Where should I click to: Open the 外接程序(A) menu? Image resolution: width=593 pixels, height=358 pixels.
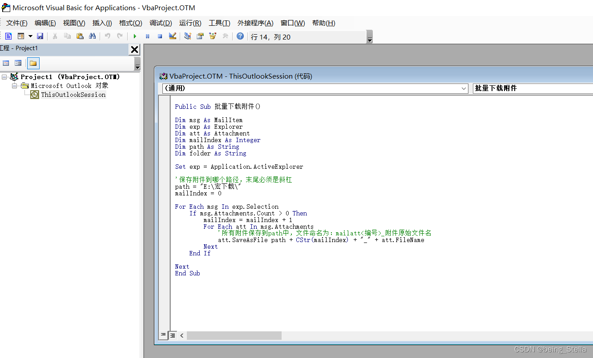point(255,23)
